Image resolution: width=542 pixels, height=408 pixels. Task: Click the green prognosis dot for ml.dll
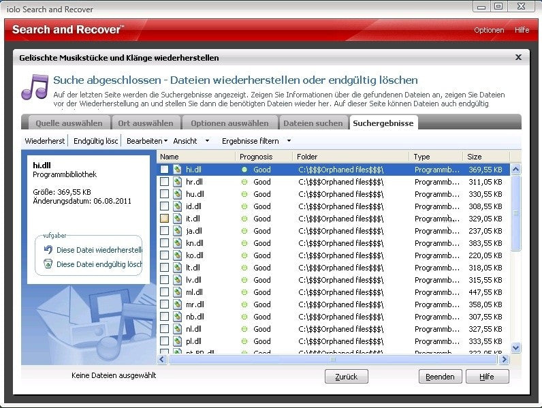(244, 292)
